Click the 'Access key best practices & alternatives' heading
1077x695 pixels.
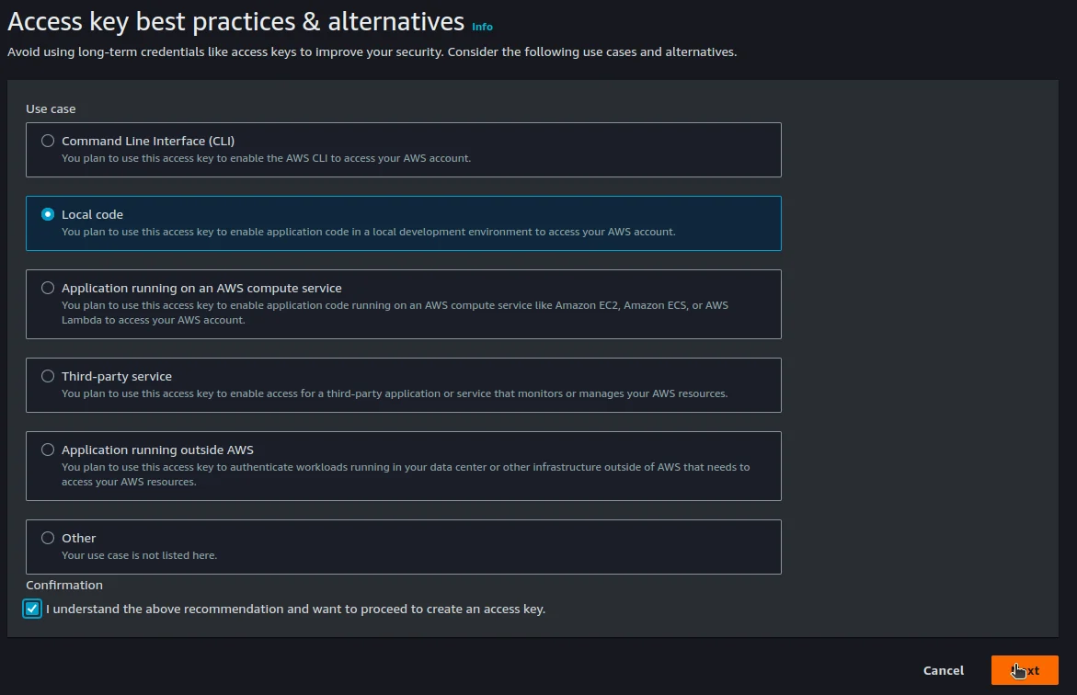235,21
